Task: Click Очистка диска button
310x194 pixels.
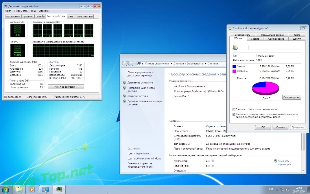Action: [292, 97]
